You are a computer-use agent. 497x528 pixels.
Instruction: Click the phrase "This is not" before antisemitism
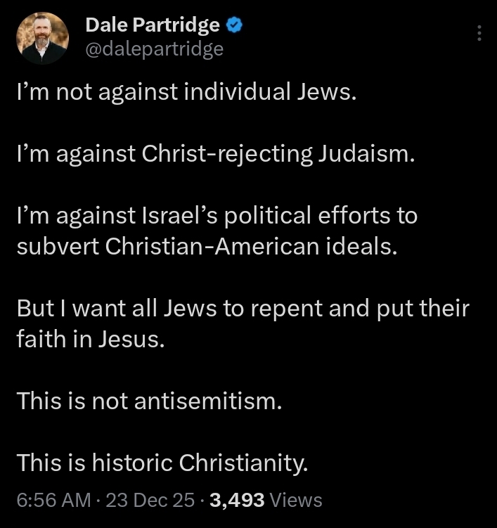[71, 401]
